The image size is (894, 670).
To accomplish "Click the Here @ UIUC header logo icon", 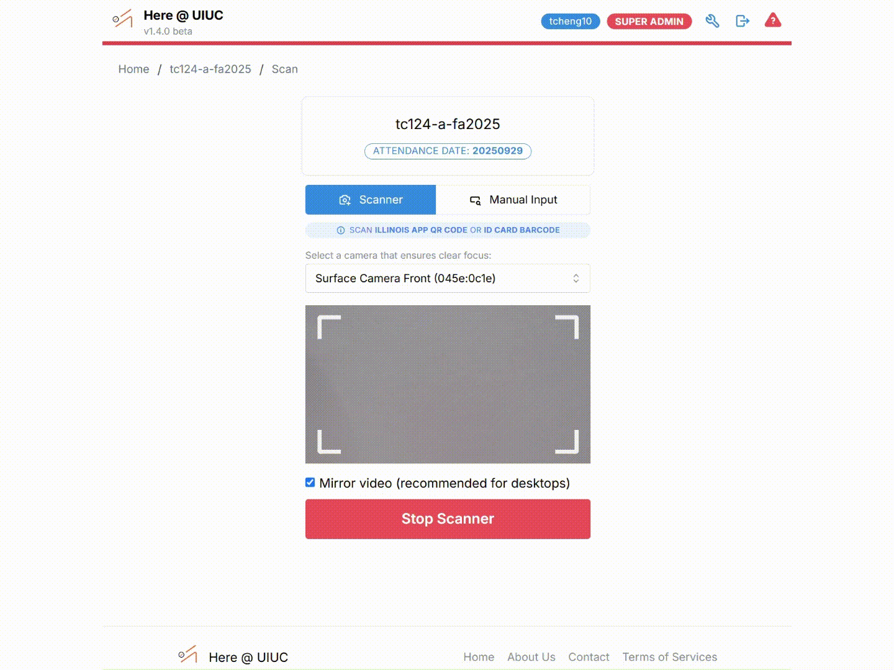I will click(x=122, y=19).
